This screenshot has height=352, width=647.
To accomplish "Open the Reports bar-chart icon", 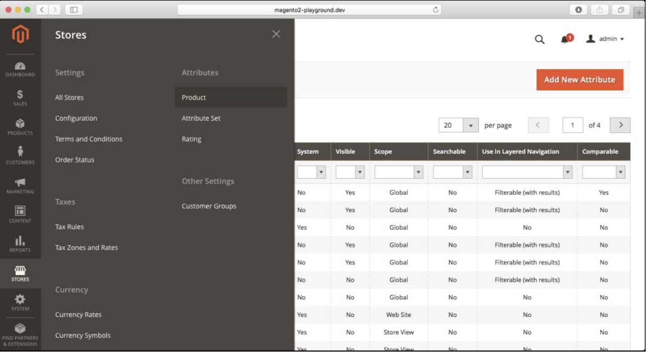I will [20, 242].
